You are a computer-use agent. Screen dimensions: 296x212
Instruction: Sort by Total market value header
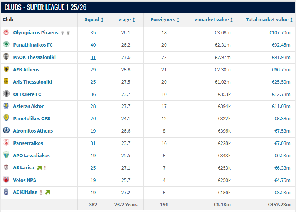click(269, 20)
